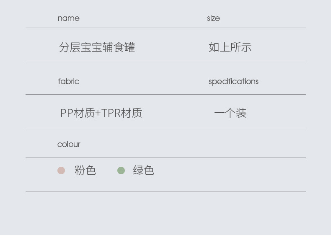Click the "specifications" heading
The width and height of the screenshot is (331, 243).
[x=233, y=82]
